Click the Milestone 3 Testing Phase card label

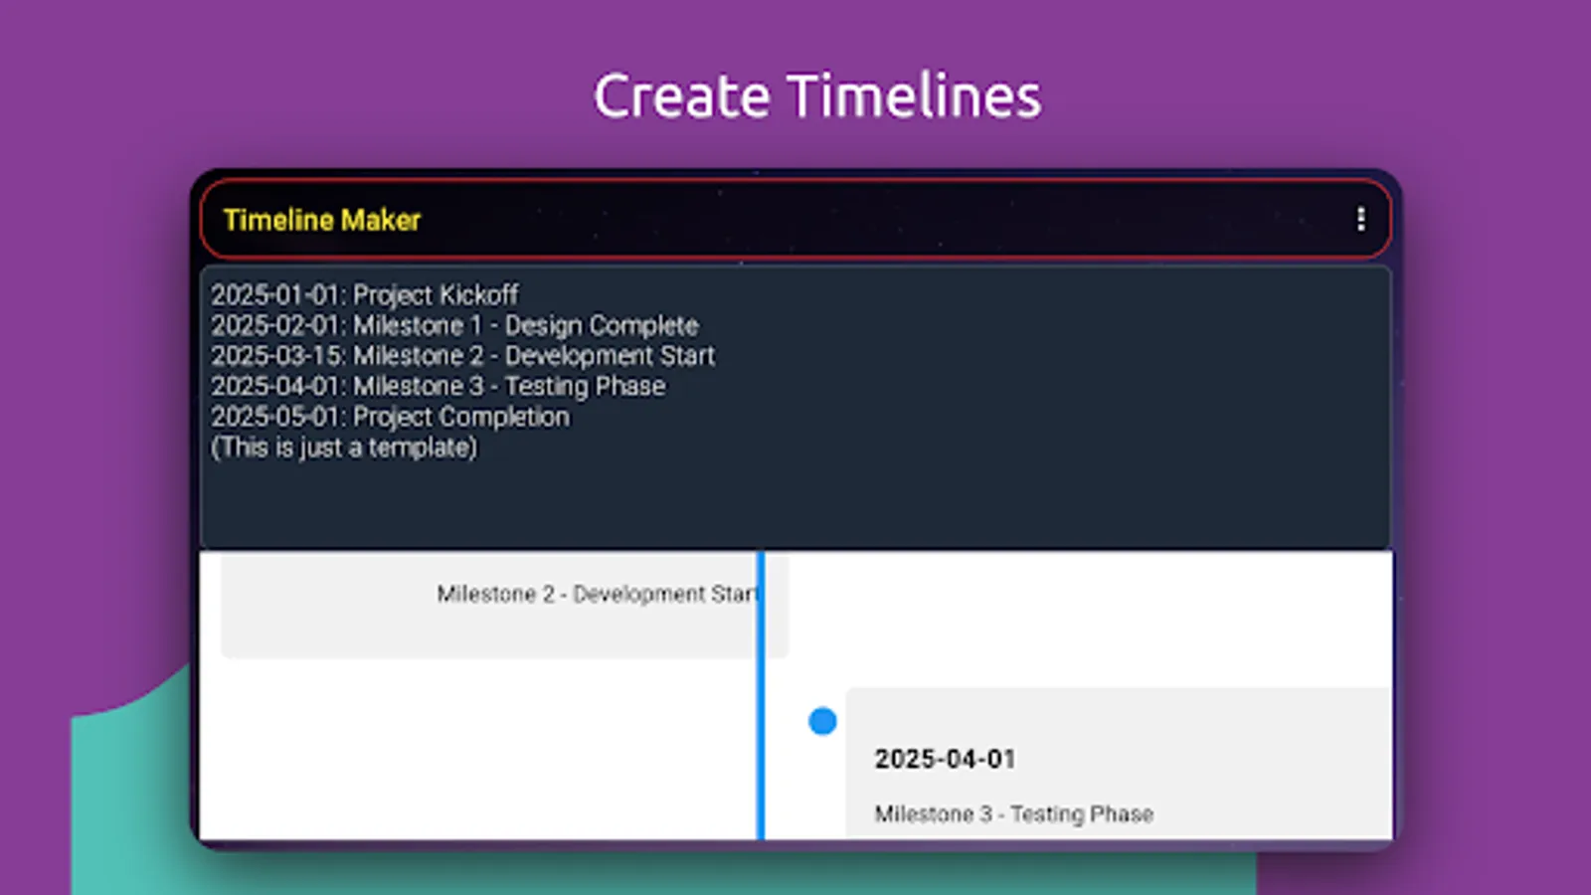tap(1013, 813)
